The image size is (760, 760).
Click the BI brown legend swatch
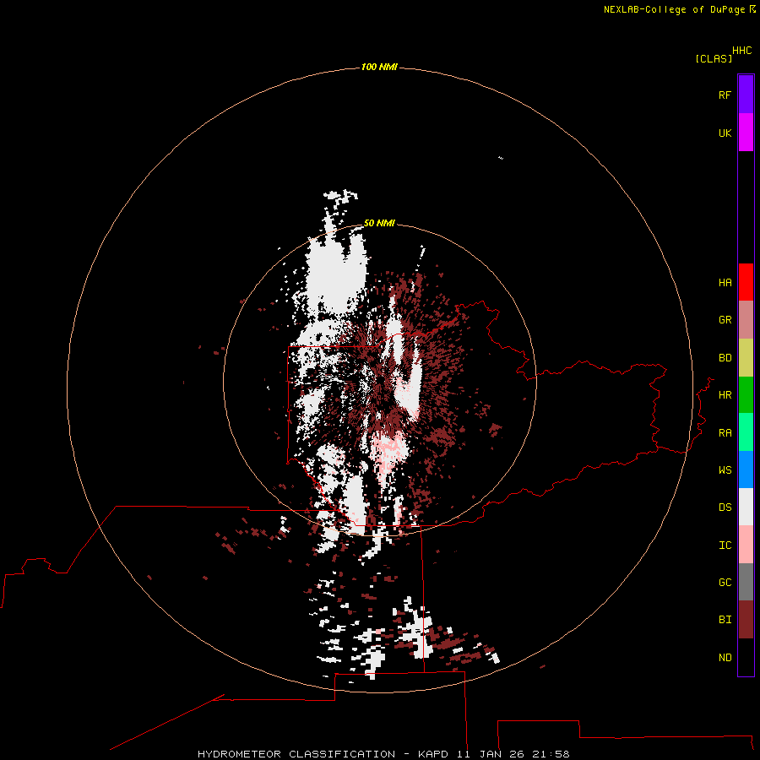(x=746, y=620)
